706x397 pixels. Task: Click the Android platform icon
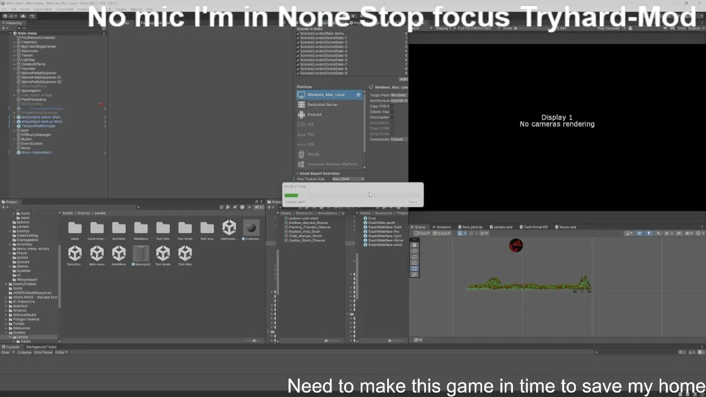tap(301, 115)
